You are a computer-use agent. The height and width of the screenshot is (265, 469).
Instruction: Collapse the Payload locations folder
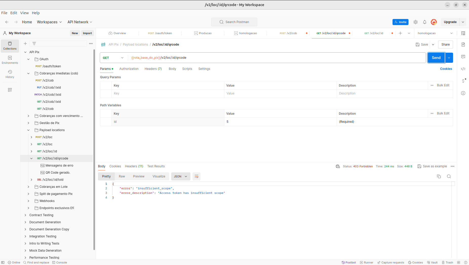[x=28, y=130]
